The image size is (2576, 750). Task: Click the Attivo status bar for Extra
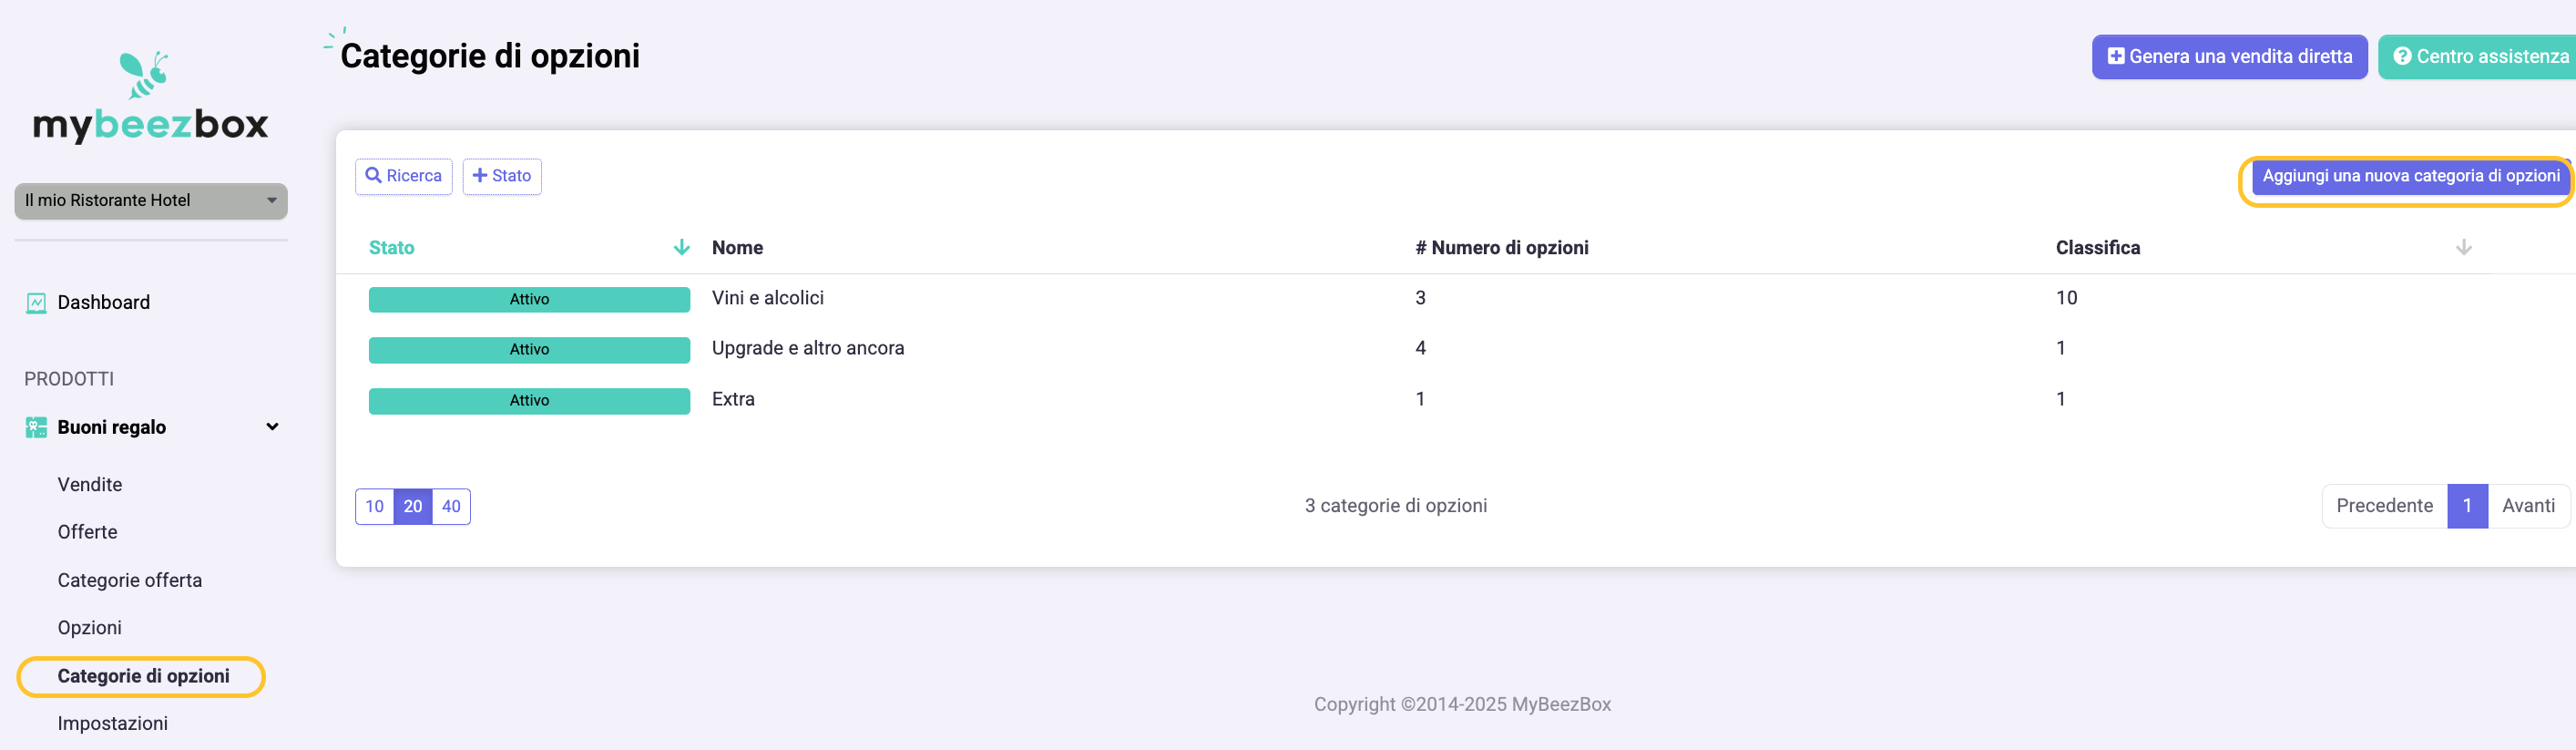coord(529,401)
